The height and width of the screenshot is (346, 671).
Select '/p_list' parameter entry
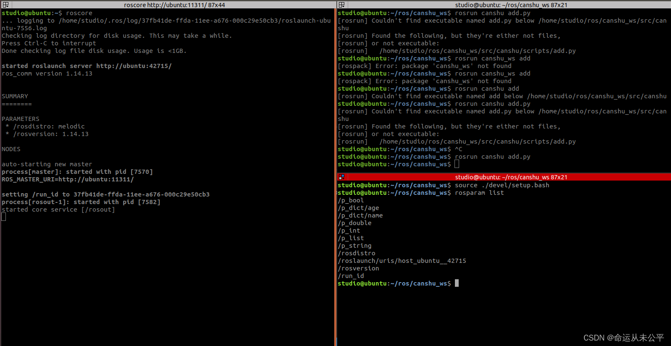(x=351, y=238)
